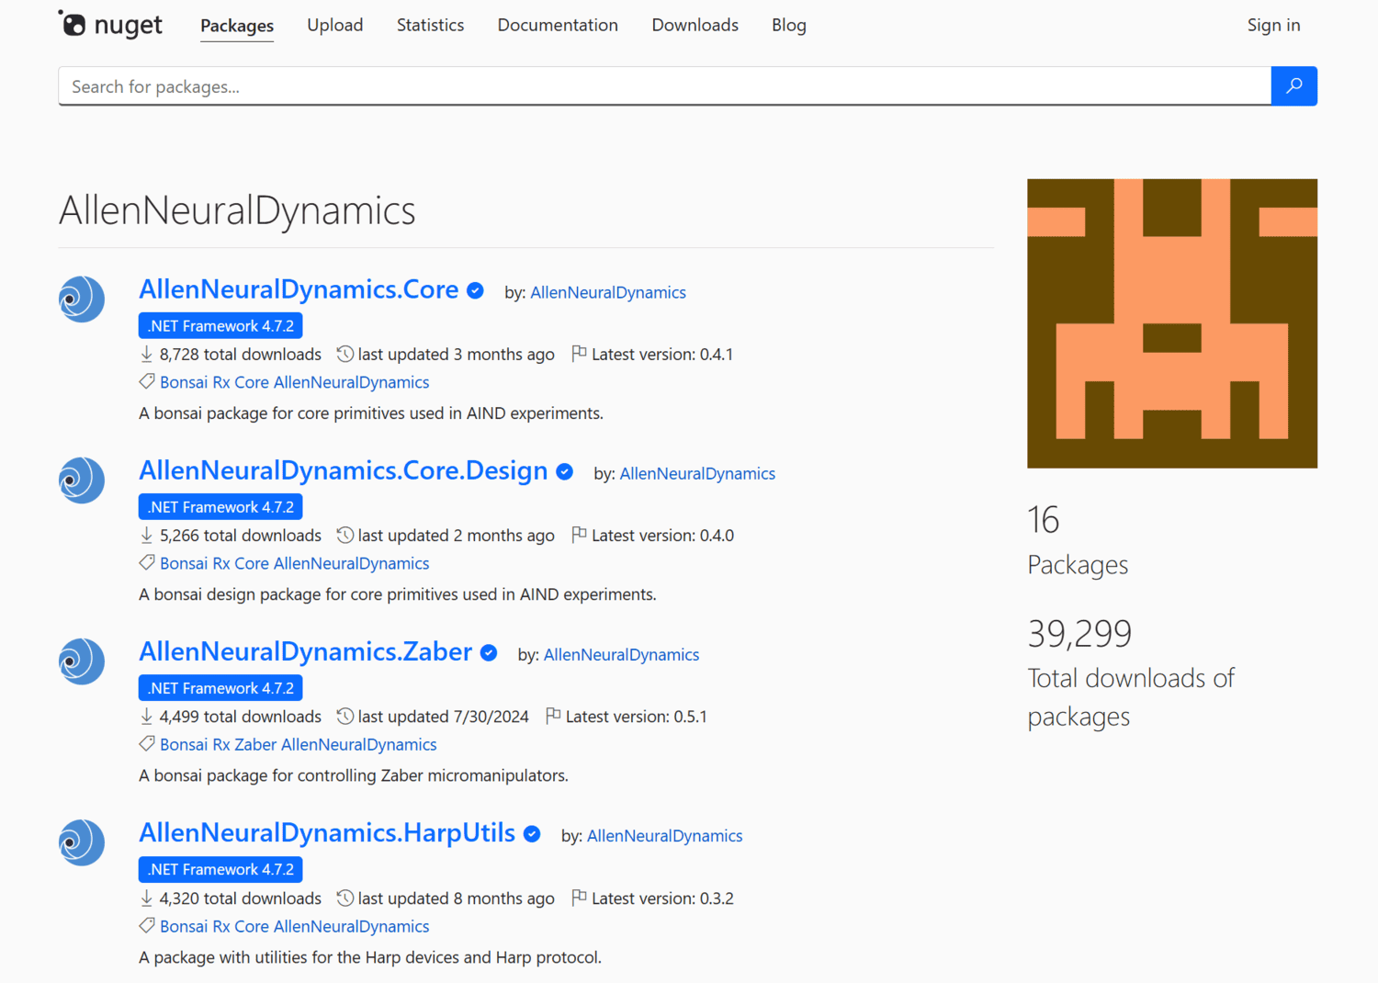Click .NET Framework 4.7.2 badge under Core
Viewport: 1378px width, 983px height.
coord(220,325)
